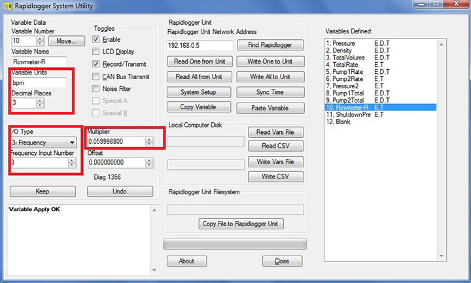The width and height of the screenshot is (471, 283).
Task: Increase Frequency Input Number stepper
Action: pos(72,161)
